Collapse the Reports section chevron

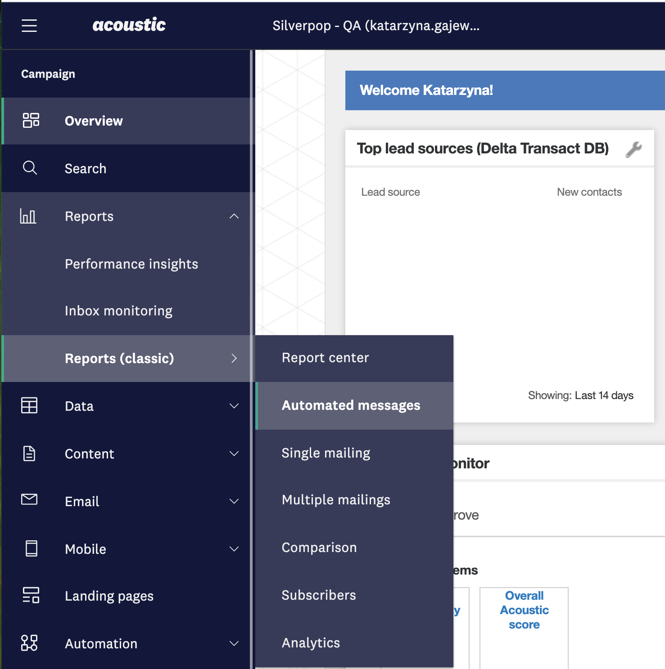(234, 216)
